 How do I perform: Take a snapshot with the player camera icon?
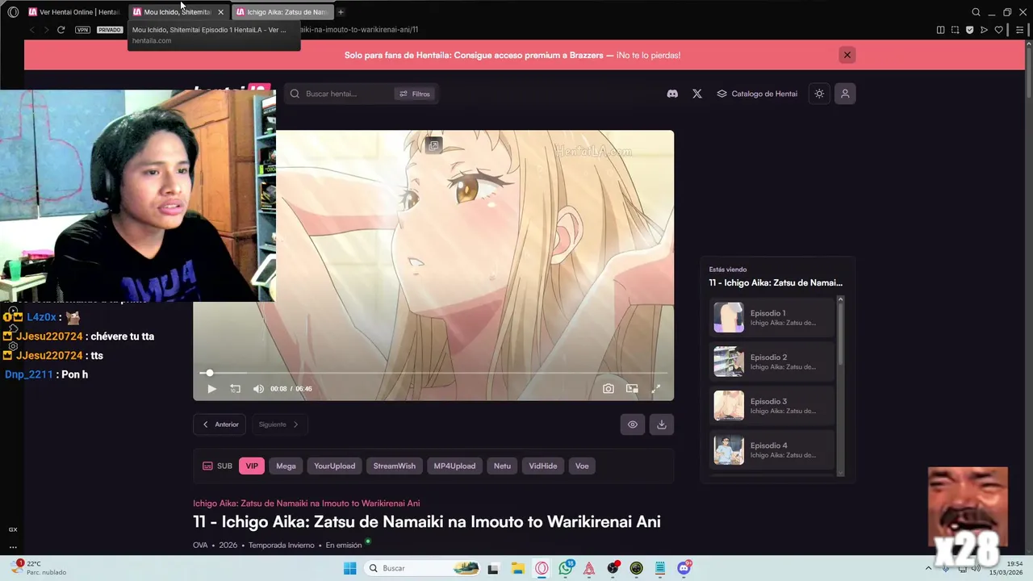(x=609, y=389)
